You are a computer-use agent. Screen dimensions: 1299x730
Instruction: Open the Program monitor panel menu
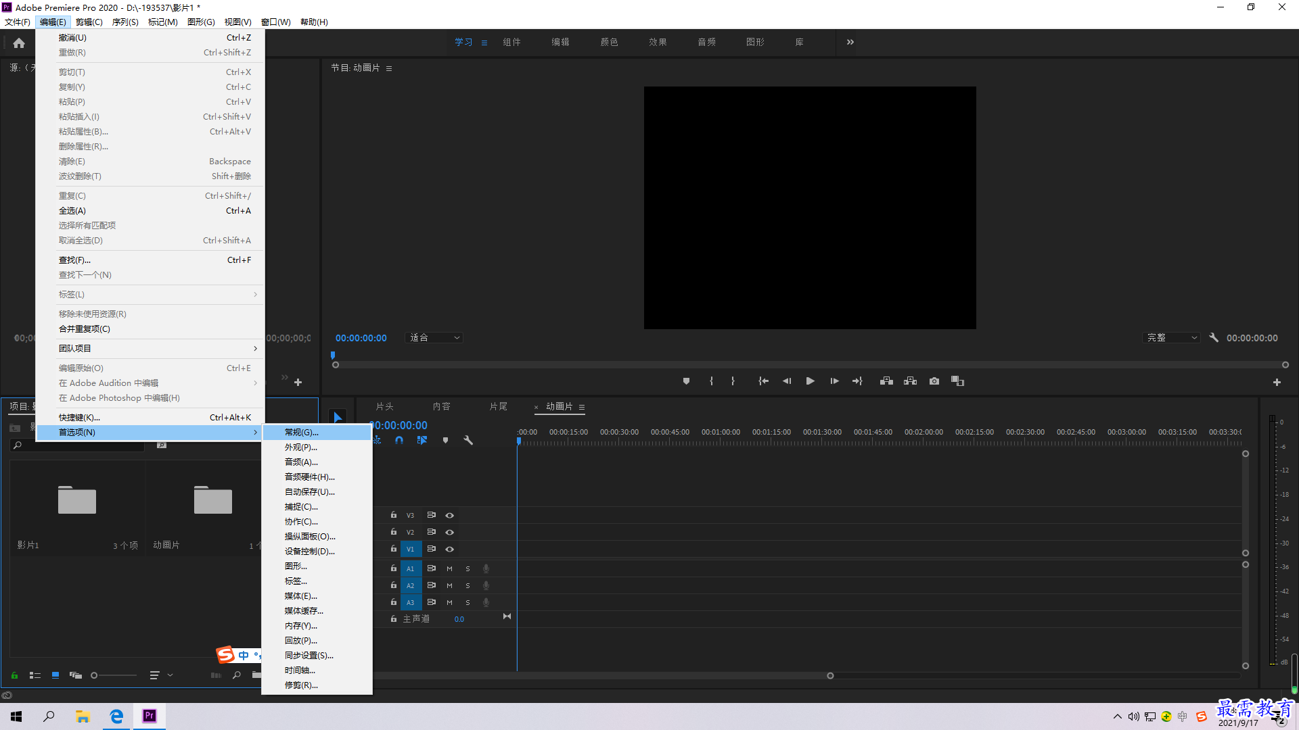click(389, 68)
